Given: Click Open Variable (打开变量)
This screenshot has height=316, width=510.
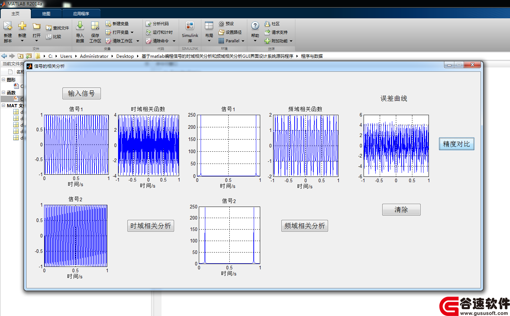Looking at the screenshot, I should [x=117, y=32].
